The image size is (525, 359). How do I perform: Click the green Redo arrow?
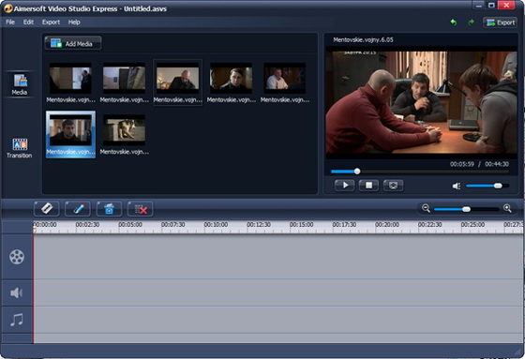471,22
